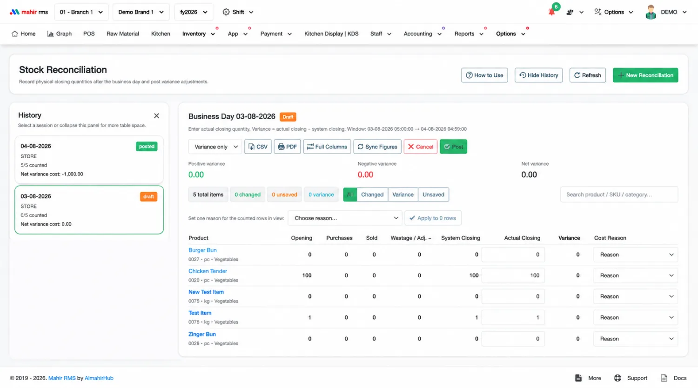Open the Reports menu

pos(469,33)
